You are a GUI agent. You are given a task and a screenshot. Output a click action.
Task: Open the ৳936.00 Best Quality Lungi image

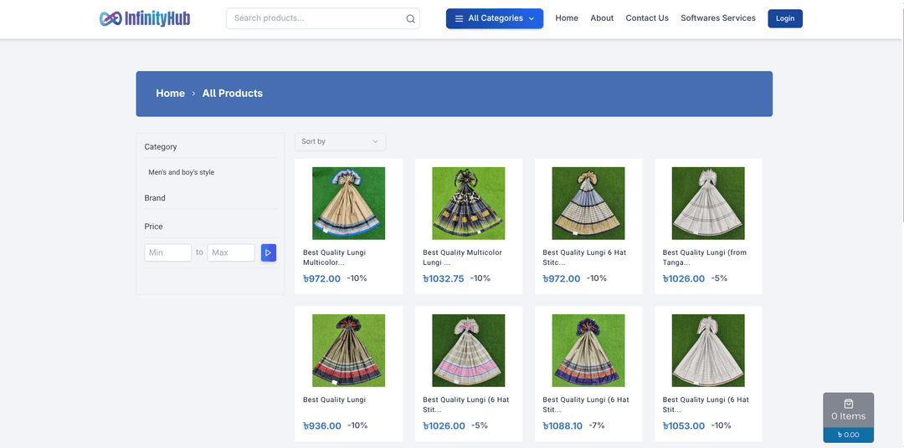[x=348, y=350]
